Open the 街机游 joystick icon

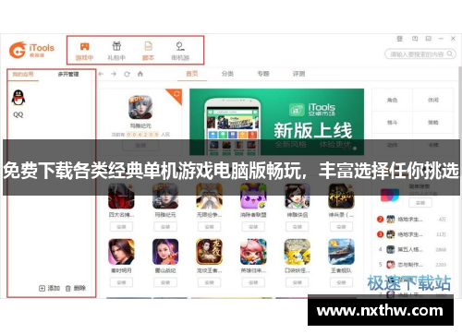pyautogui.click(x=180, y=46)
